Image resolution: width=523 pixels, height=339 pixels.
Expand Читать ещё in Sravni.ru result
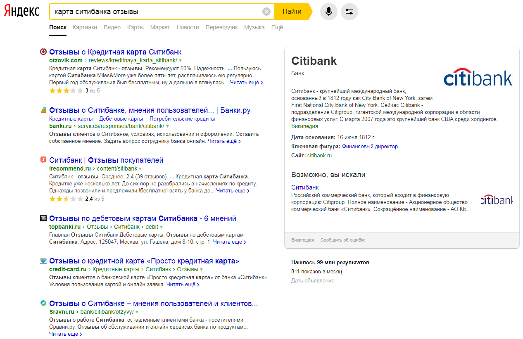(x=66, y=334)
